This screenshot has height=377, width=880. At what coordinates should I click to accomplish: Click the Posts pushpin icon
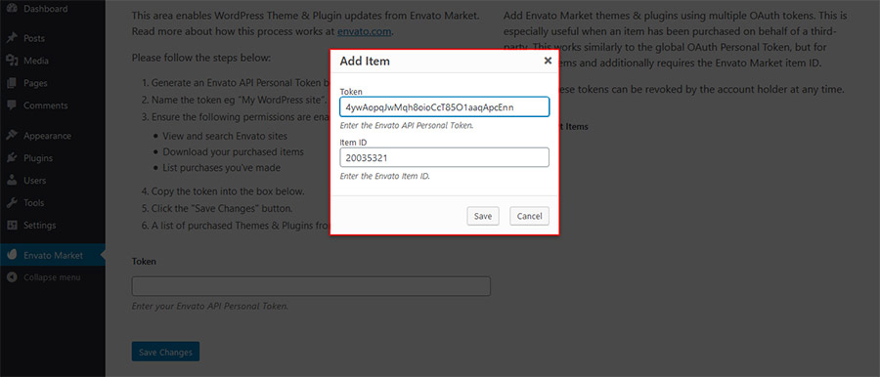[x=11, y=38]
